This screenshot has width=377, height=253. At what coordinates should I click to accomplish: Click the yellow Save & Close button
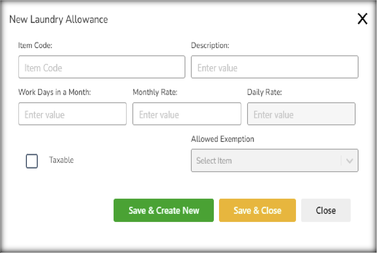[x=257, y=210]
